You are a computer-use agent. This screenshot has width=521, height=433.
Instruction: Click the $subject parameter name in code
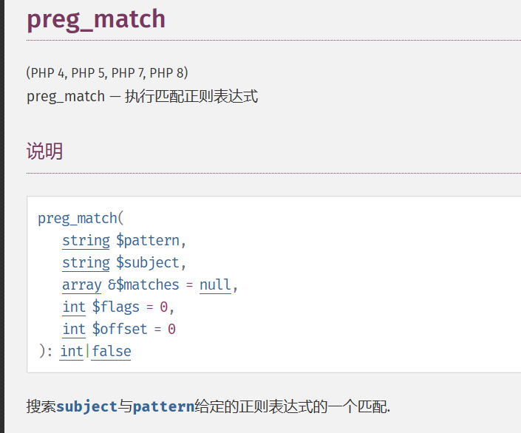tap(148, 262)
